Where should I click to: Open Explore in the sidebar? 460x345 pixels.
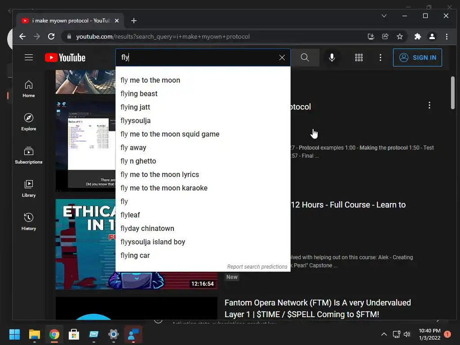point(29,122)
